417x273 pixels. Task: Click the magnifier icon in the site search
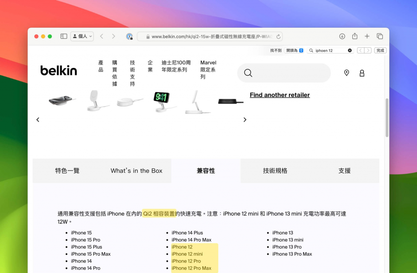coord(248,73)
